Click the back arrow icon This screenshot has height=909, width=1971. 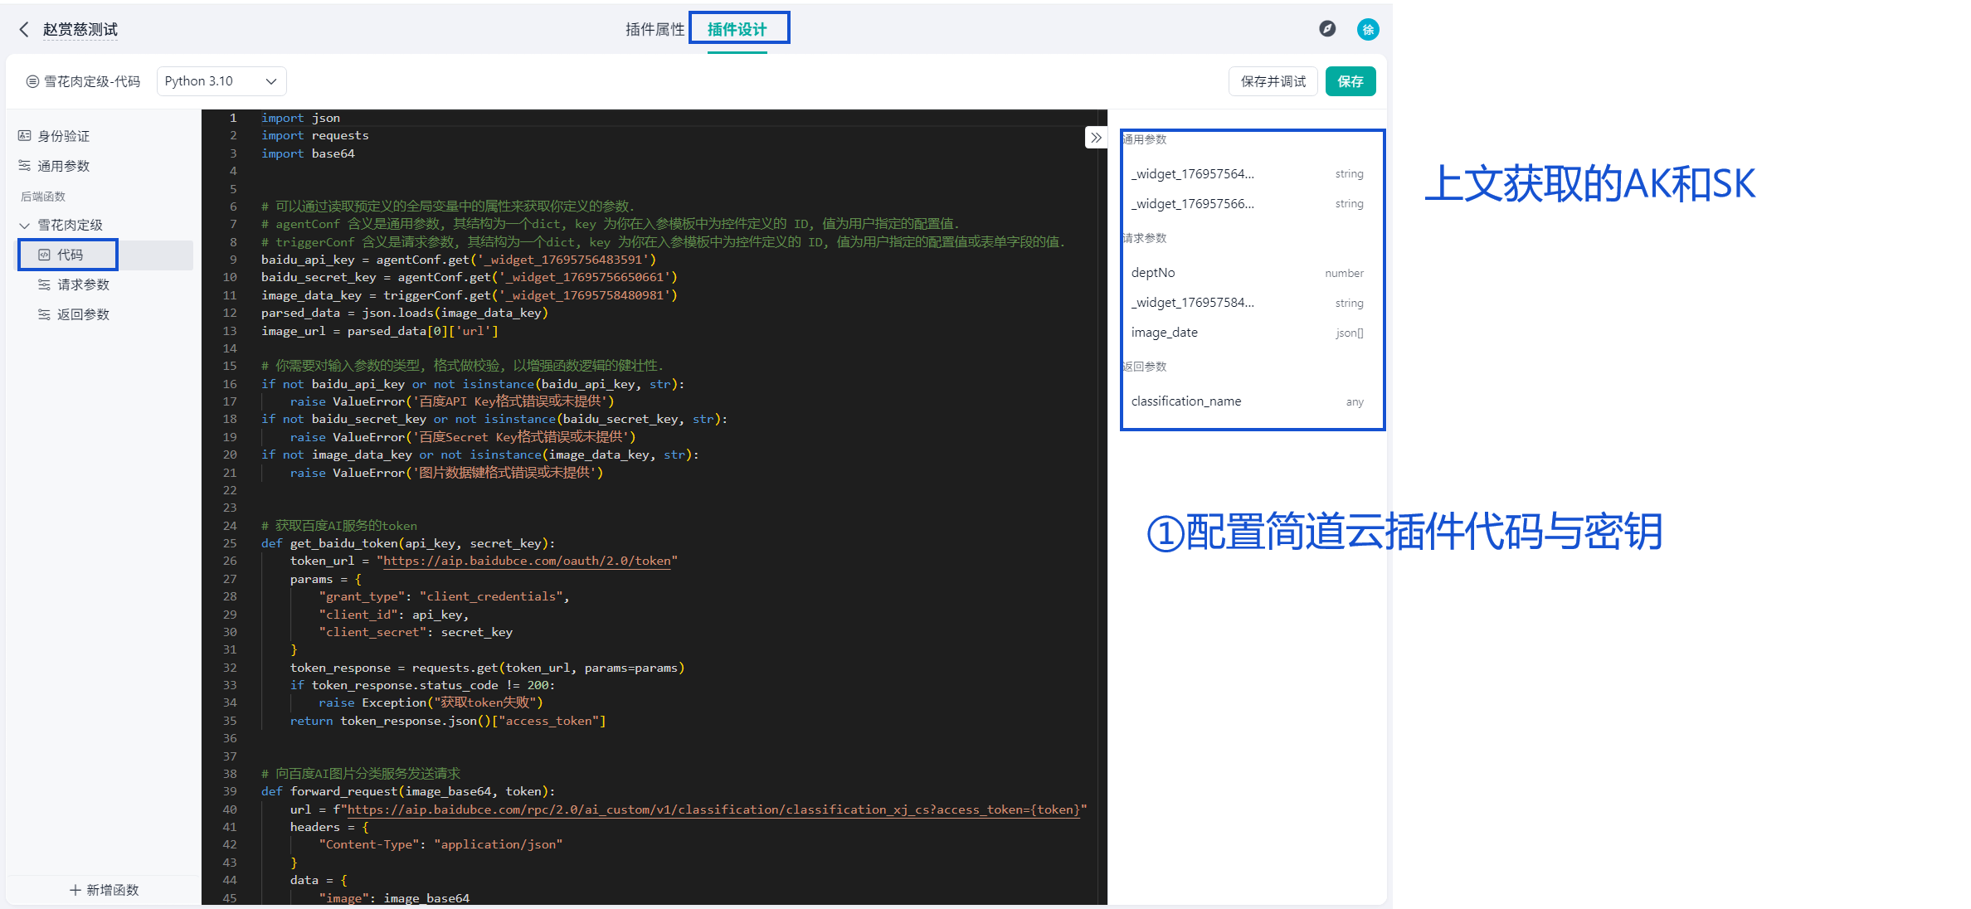pyautogui.click(x=24, y=30)
